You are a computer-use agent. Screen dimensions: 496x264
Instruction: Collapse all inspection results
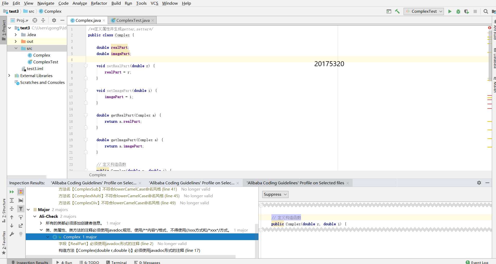click(12, 209)
